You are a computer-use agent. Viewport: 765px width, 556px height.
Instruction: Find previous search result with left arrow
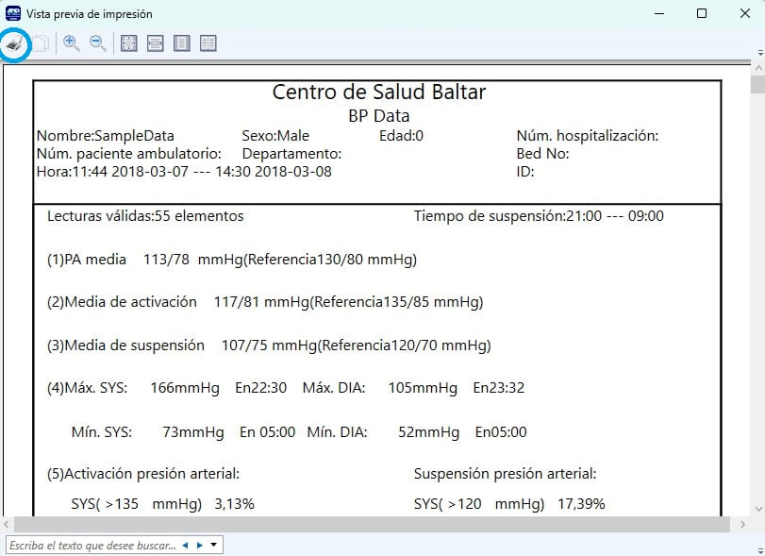click(186, 545)
